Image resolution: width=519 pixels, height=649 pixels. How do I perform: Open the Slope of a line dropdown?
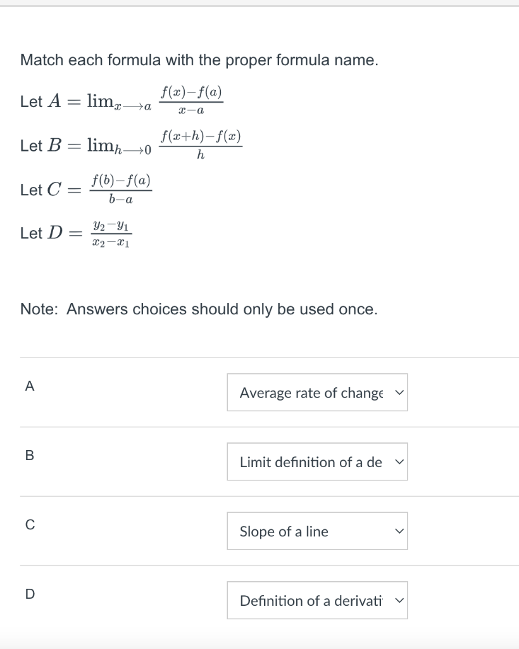coord(316,531)
